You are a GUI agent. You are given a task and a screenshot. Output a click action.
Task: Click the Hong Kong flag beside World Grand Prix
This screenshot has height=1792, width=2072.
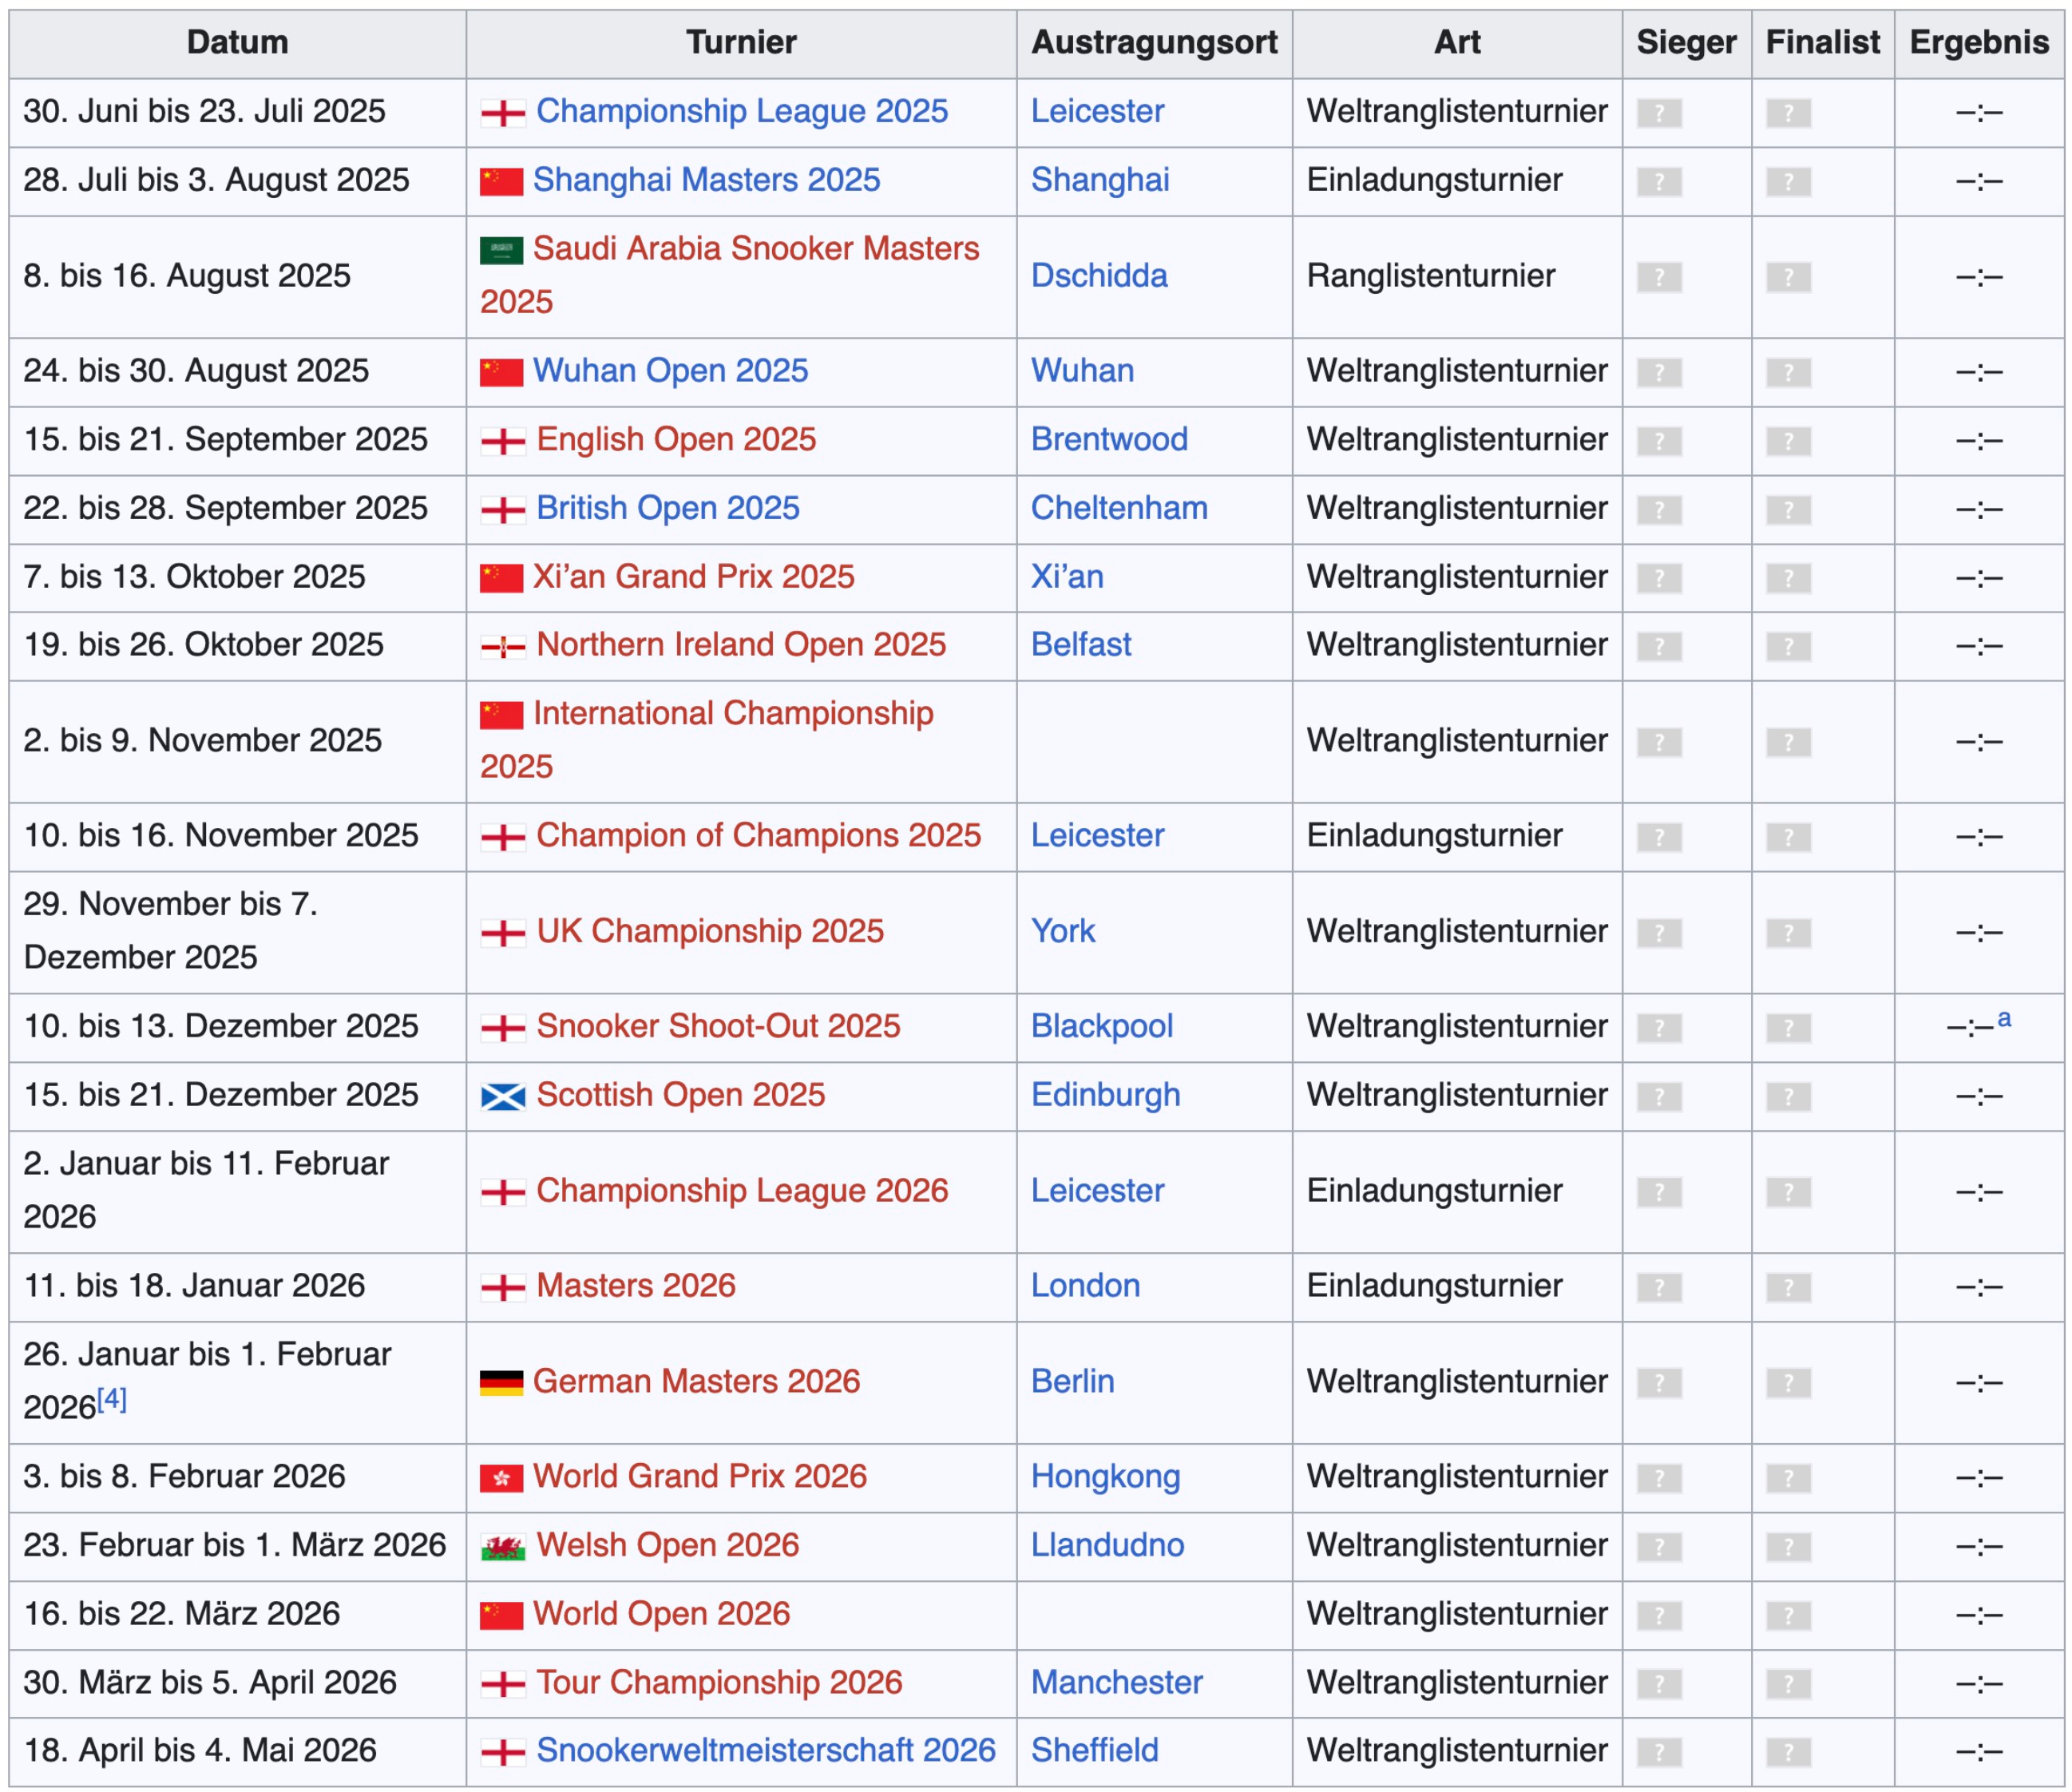501,1478
